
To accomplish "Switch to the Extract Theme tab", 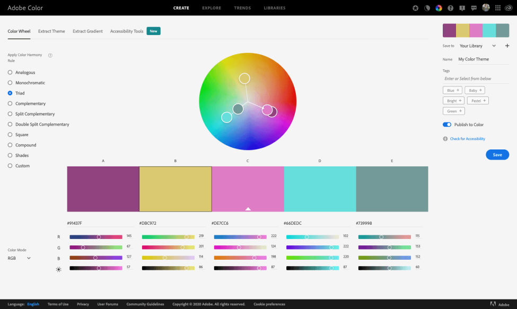I will tap(51, 31).
